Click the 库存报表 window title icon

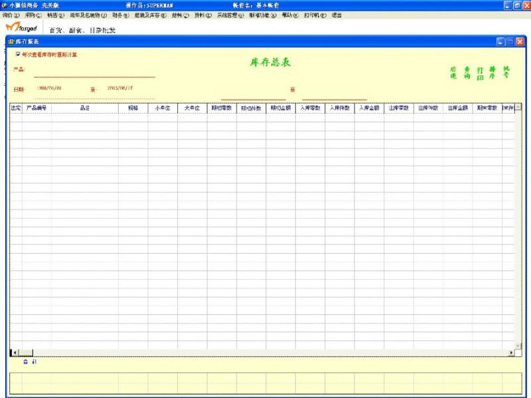pos(11,41)
